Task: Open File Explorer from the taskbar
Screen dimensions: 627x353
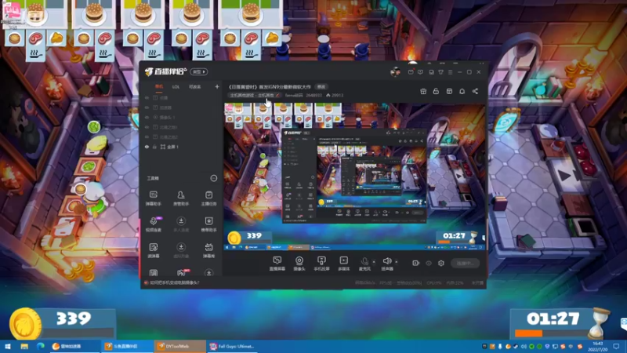Action: [24, 346]
